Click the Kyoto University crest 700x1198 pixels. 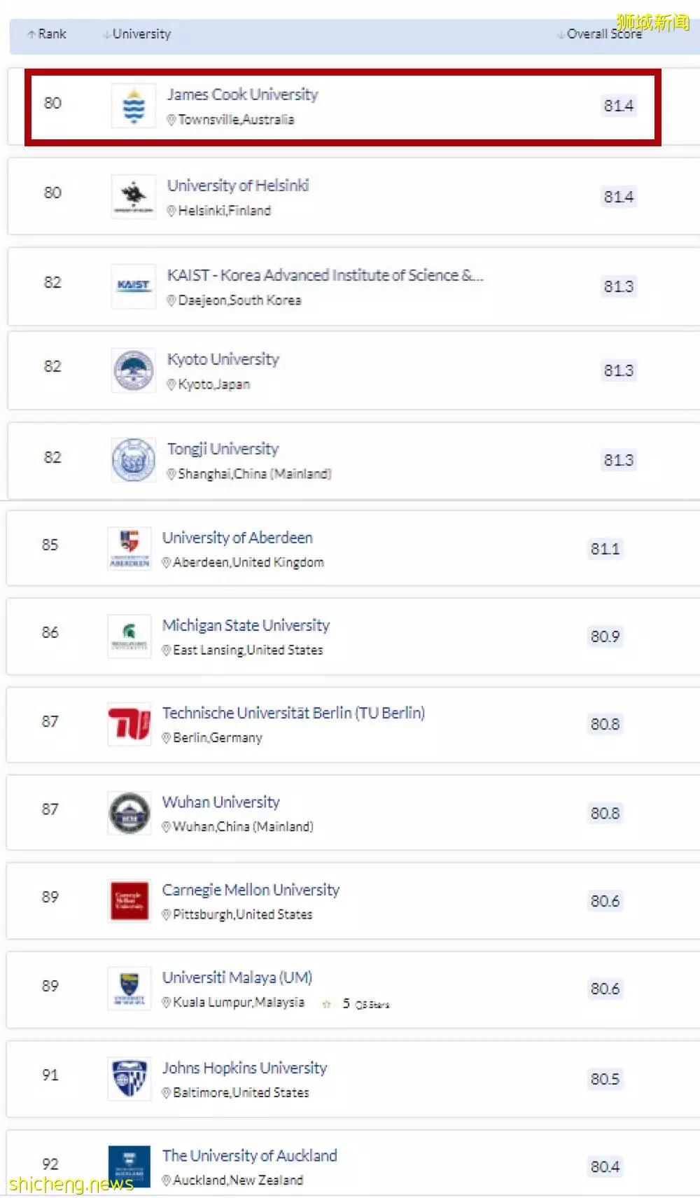pos(134,370)
